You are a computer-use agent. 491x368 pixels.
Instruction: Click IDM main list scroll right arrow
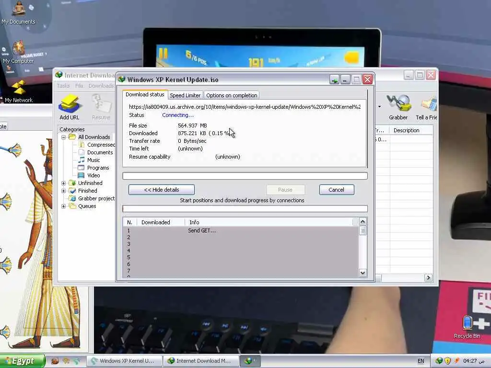(428, 277)
